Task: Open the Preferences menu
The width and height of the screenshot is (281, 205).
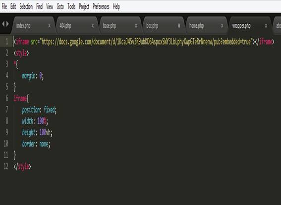Action: (x=101, y=6)
